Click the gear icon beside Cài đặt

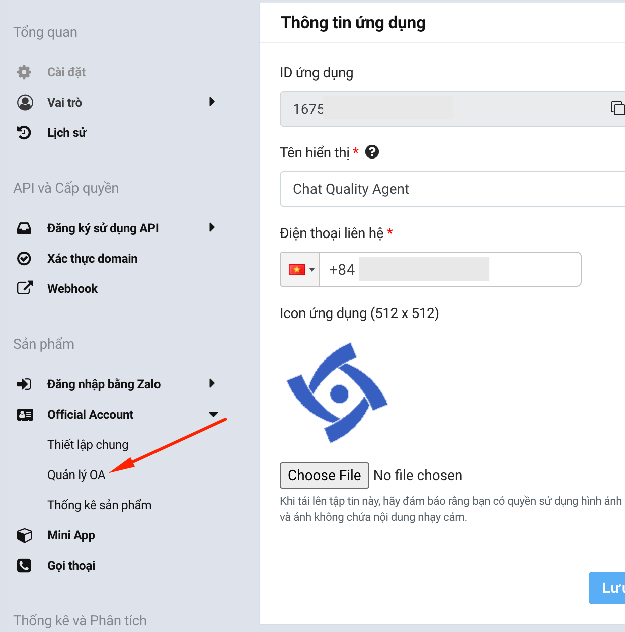tap(24, 72)
